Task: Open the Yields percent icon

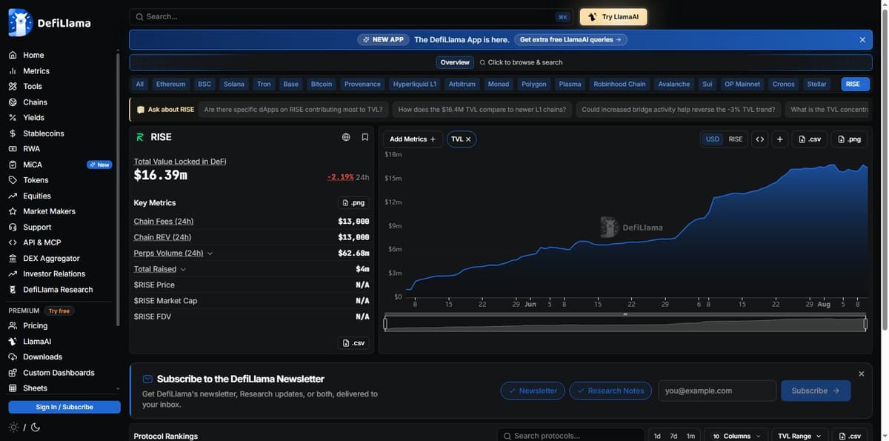Action: (x=13, y=118)
